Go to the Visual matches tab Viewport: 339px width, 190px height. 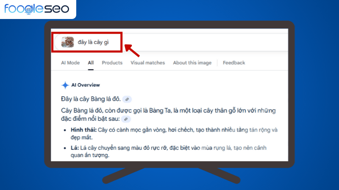click(x=147, y=63)
